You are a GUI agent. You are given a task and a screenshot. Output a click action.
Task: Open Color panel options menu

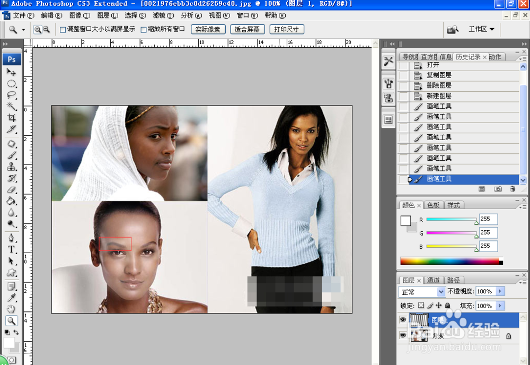[523, 207]
